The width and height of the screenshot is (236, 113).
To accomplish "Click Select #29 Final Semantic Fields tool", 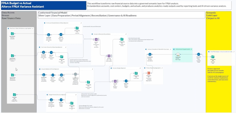I will [199, 54].
